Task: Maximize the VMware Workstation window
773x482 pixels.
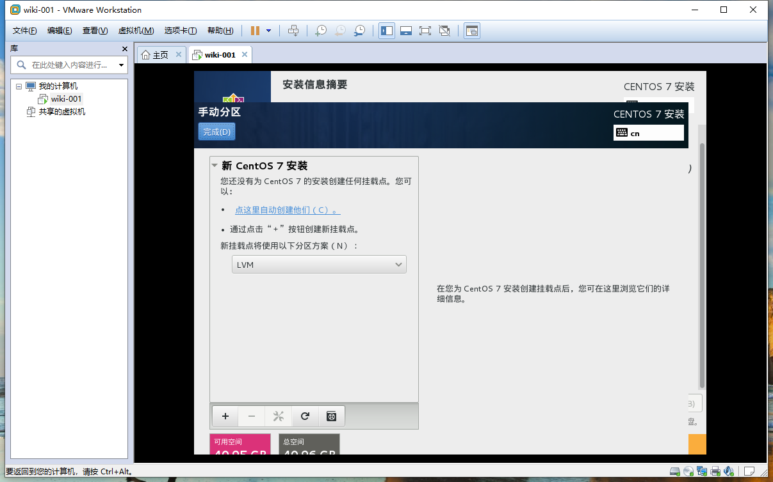Action: (724, 10)
